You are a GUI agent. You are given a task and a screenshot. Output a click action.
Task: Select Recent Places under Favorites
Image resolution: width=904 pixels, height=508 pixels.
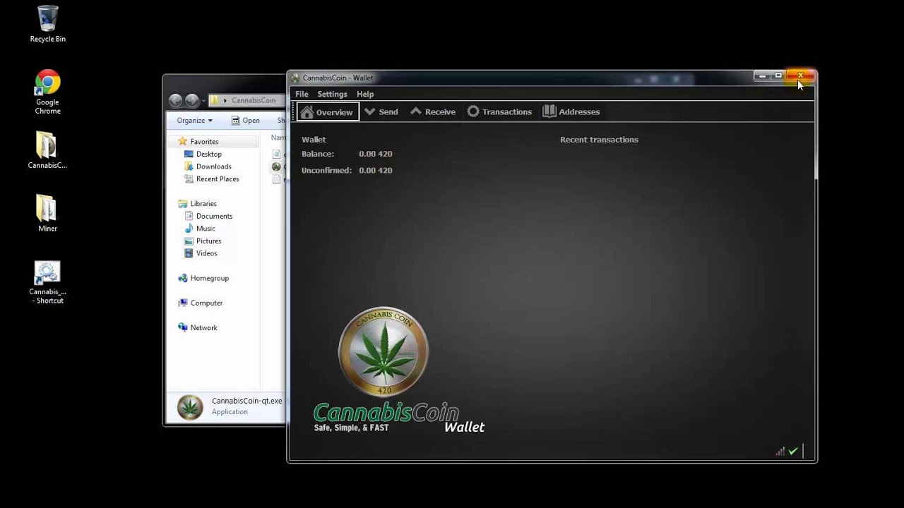(x=211, y=179)
